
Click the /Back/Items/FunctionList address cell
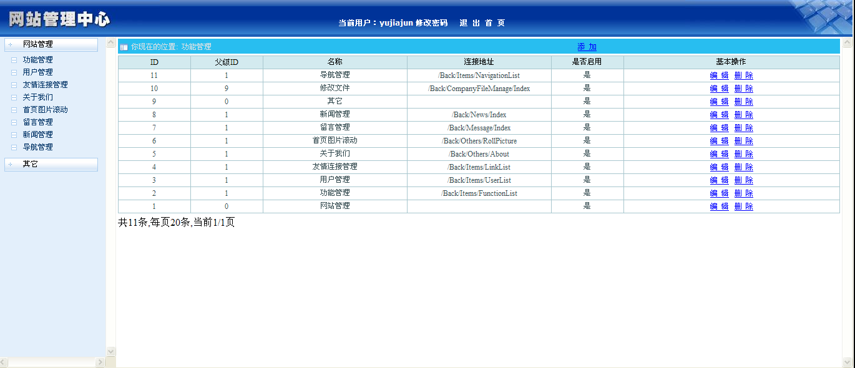479,193
